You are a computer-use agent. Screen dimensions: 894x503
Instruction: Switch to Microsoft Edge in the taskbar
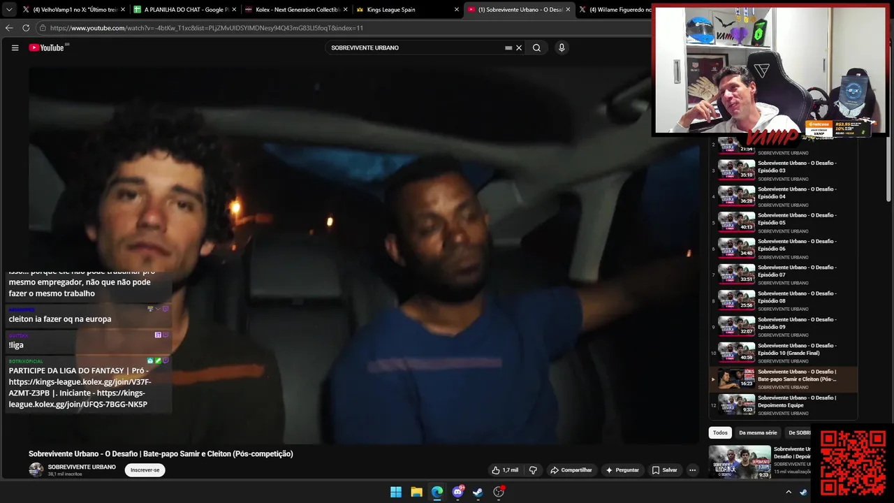click(x=437, y=492)
